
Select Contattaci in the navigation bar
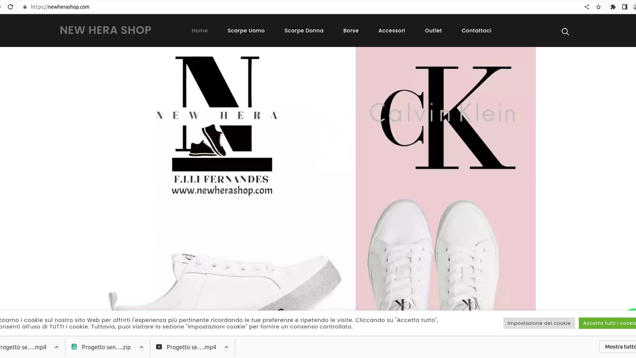(476, 30)
